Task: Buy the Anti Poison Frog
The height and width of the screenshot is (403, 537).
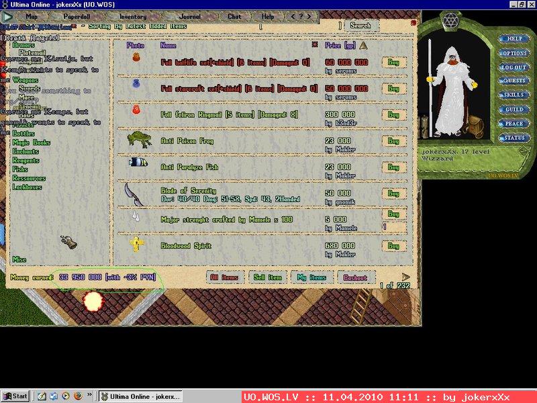Action: tap(393, 141)
